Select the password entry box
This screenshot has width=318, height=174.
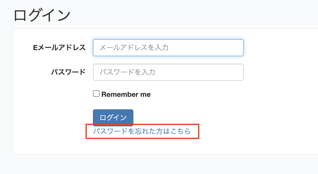(x=168, y=72)
